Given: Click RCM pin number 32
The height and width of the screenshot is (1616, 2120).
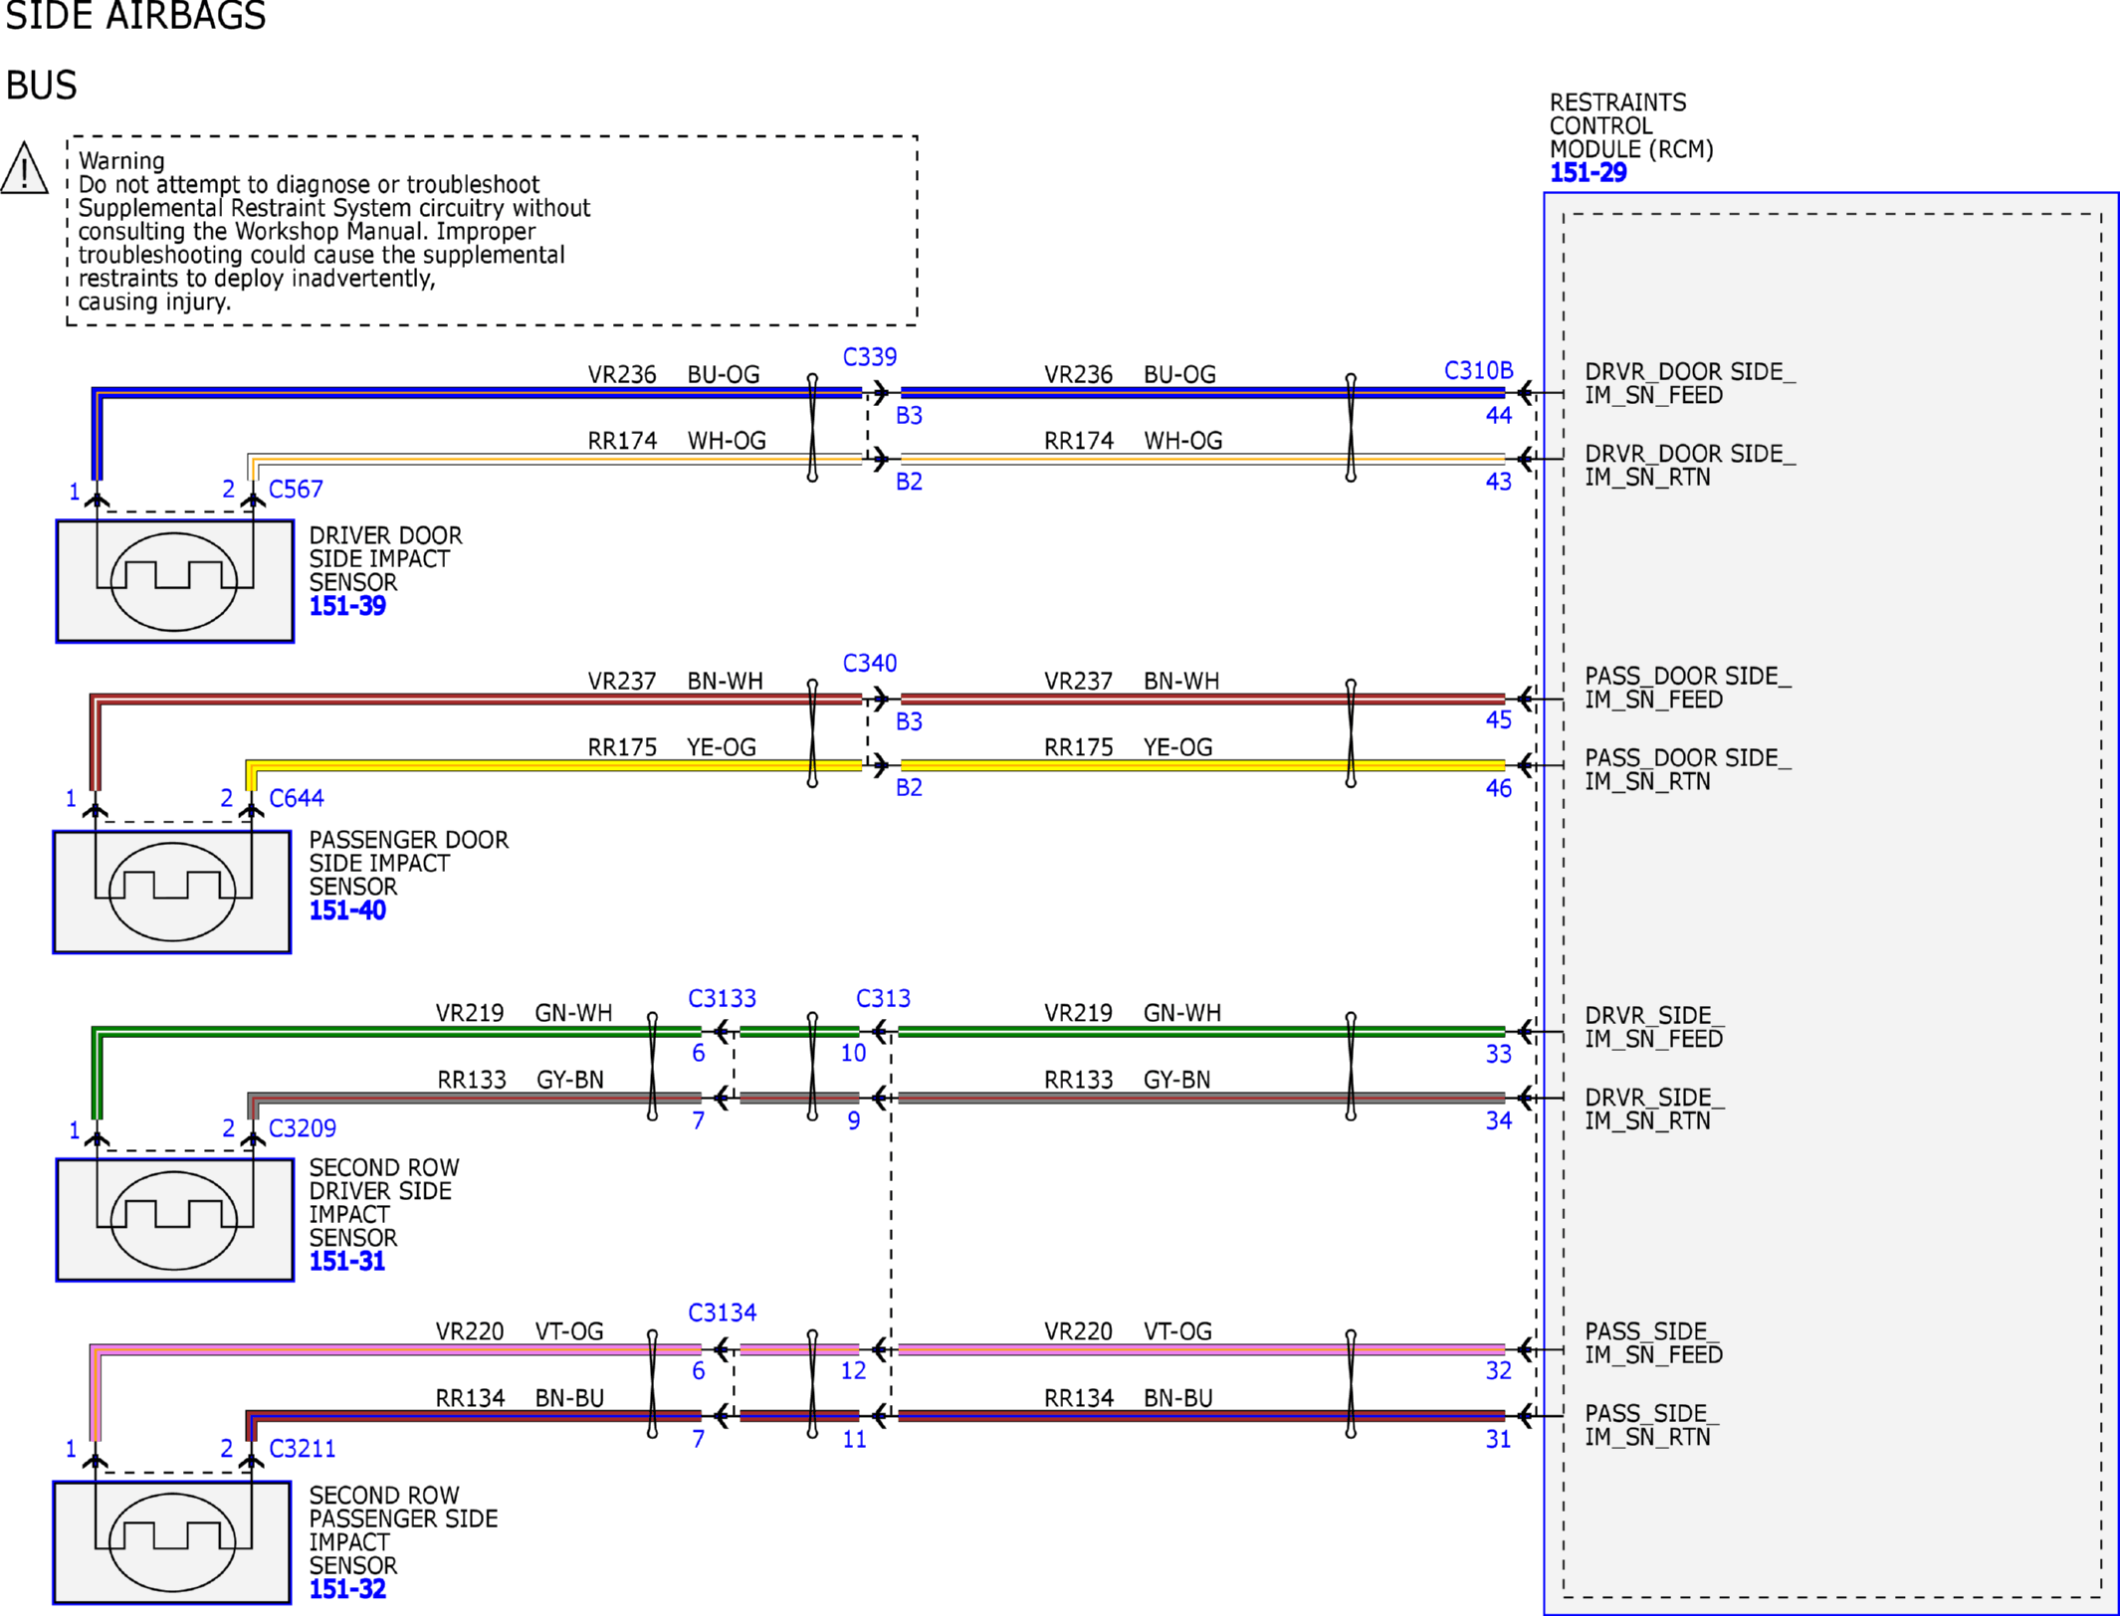Looking at the screenshot, I should click(1499, 1371).
